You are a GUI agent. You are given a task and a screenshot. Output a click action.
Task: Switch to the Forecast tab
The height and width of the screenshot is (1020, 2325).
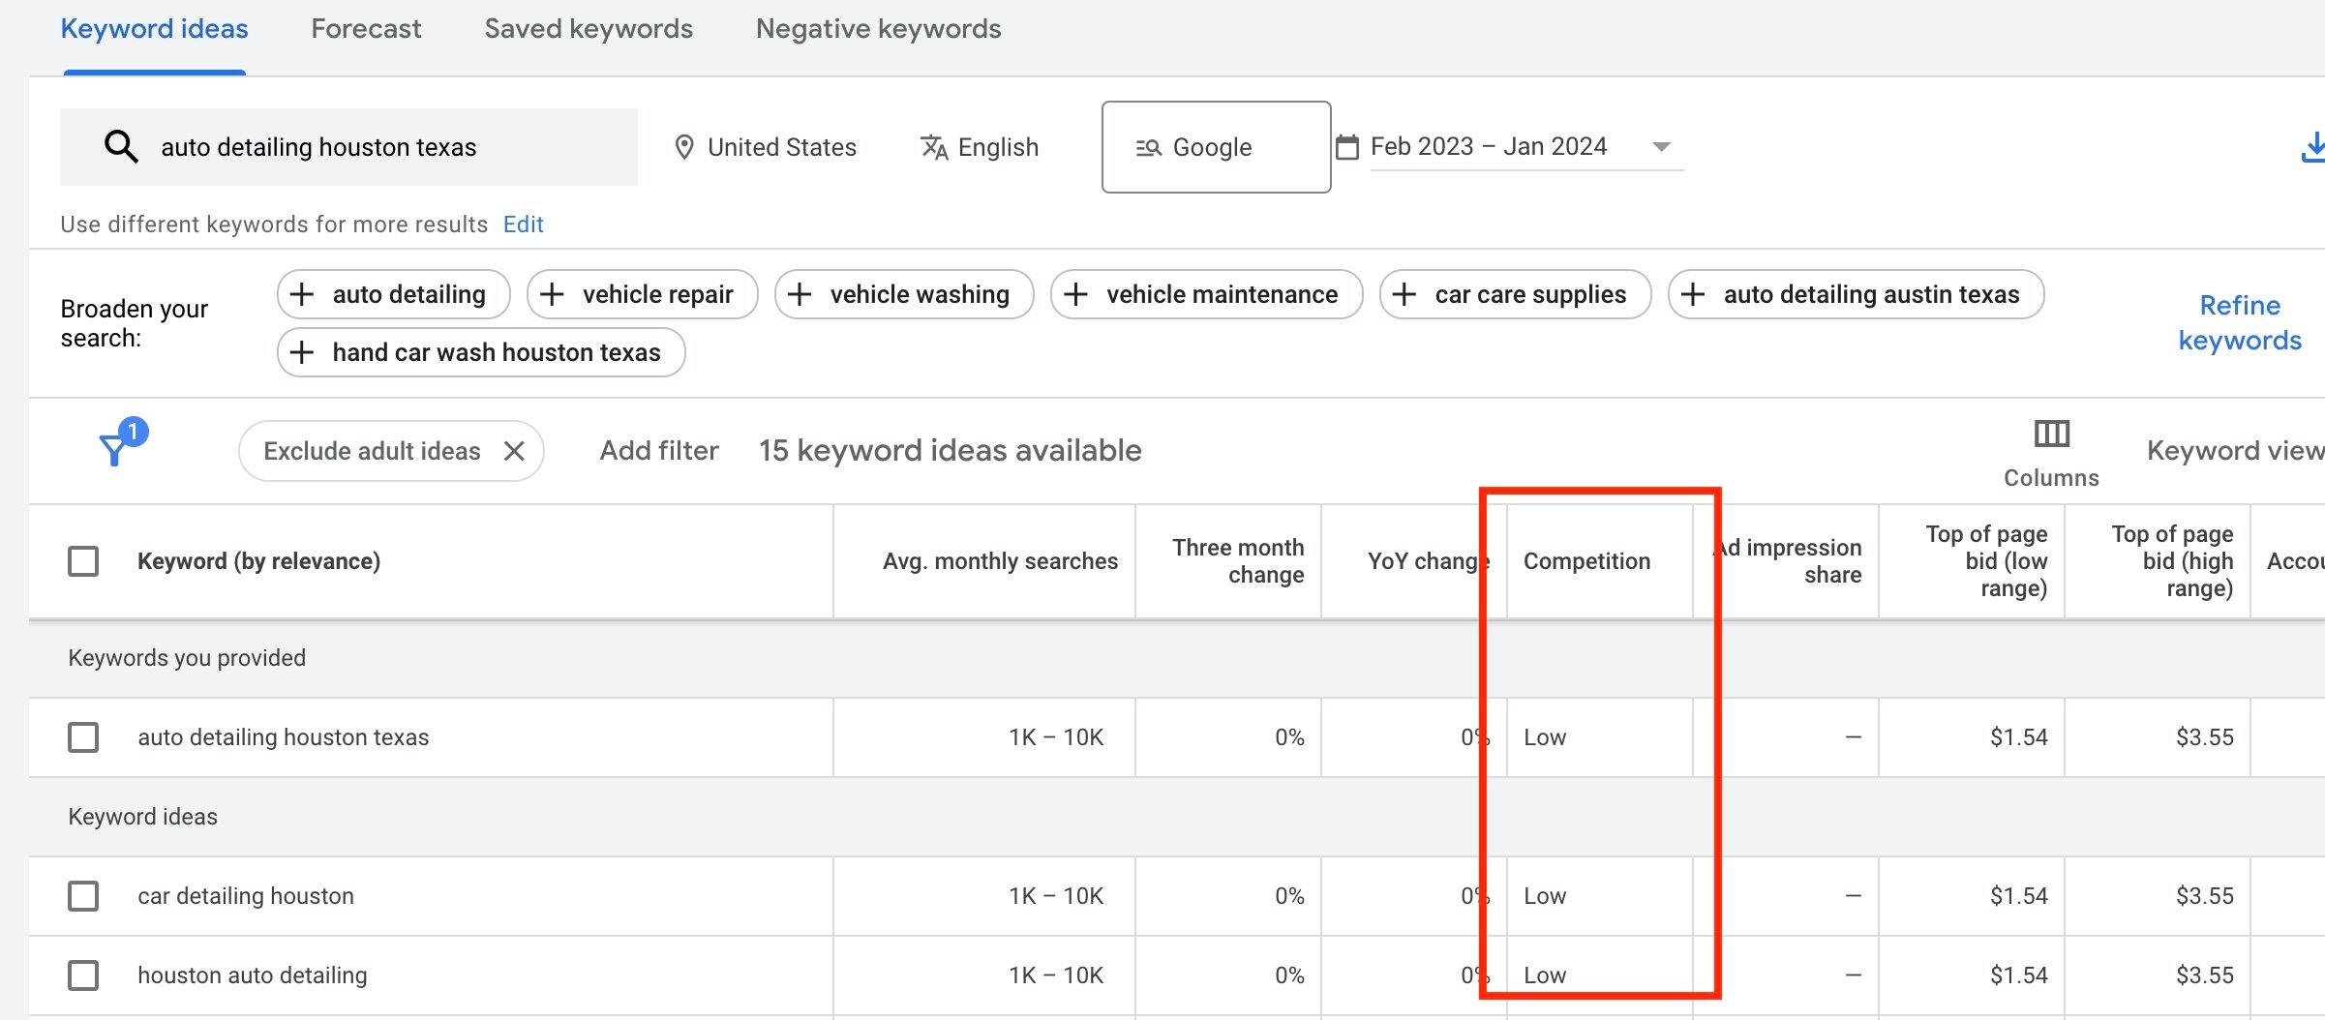(x=366, y=29)
